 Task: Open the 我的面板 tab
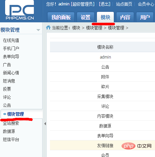click(61, 17)
